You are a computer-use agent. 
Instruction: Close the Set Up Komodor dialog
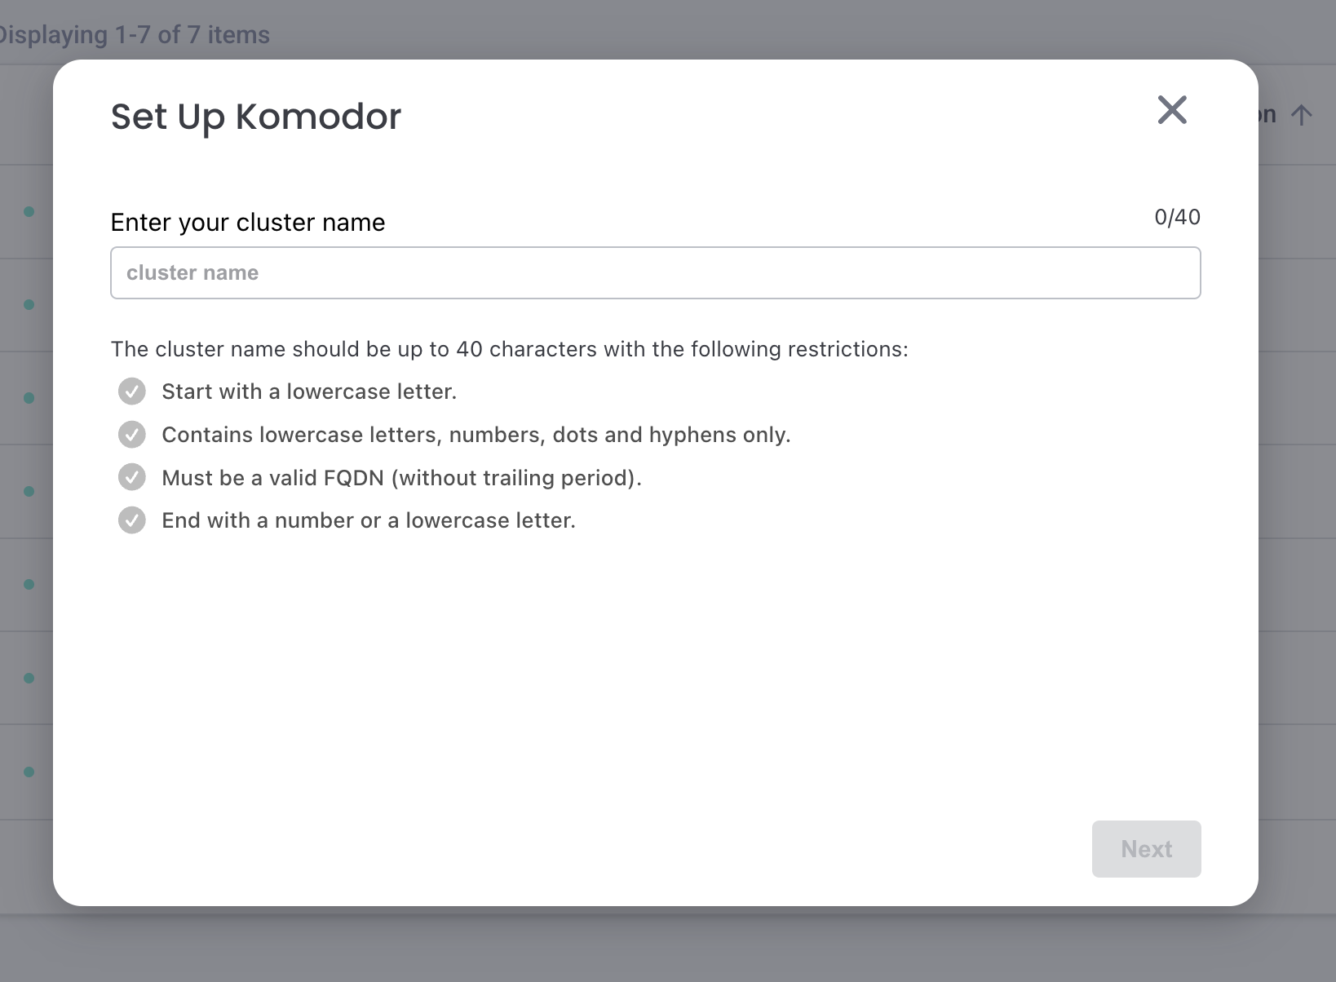pos(1172,110)
